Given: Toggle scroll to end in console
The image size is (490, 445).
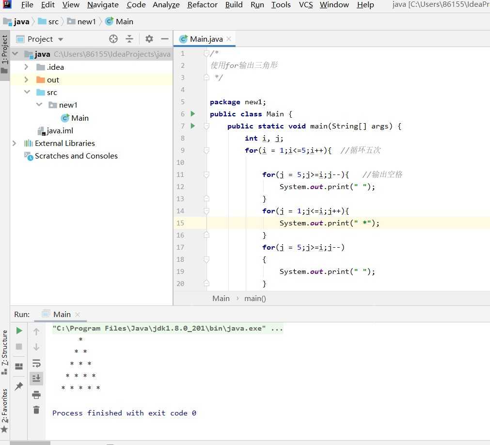Looking at the screenshot, I should 36,379.
